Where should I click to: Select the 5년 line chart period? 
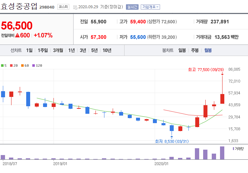click(94, 51)
